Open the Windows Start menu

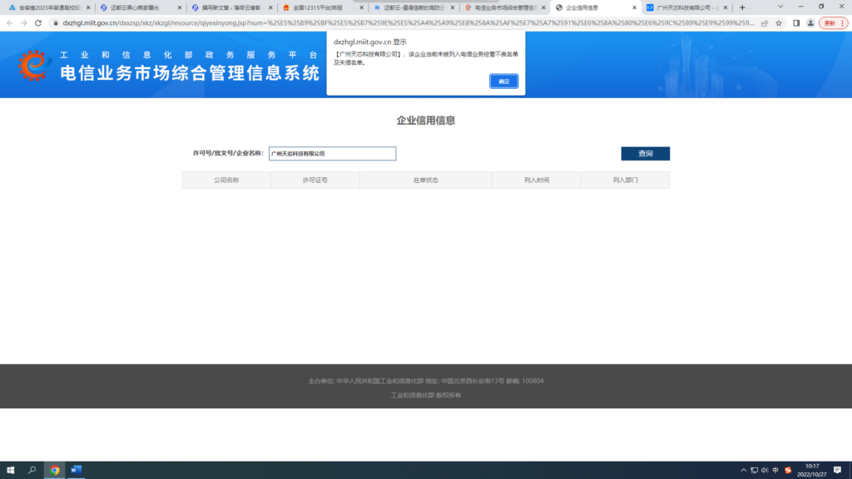[x=11, y=469]
